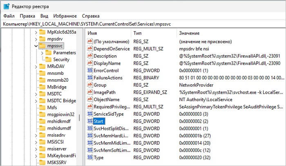The height and width of the screenshot is (166, 286).
Task: Click the string icon next to ImagePath
Action: click(x=90, y=92)
